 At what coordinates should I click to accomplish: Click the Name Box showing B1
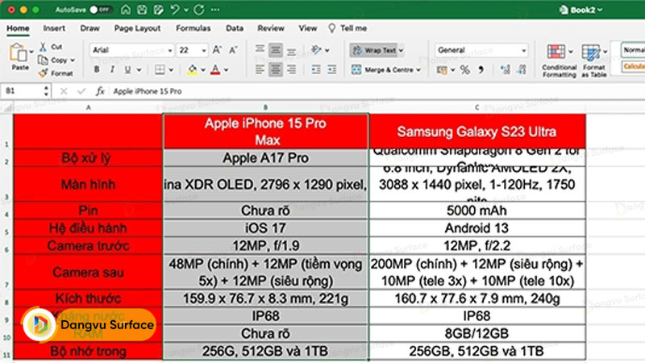tap(25, 91)
